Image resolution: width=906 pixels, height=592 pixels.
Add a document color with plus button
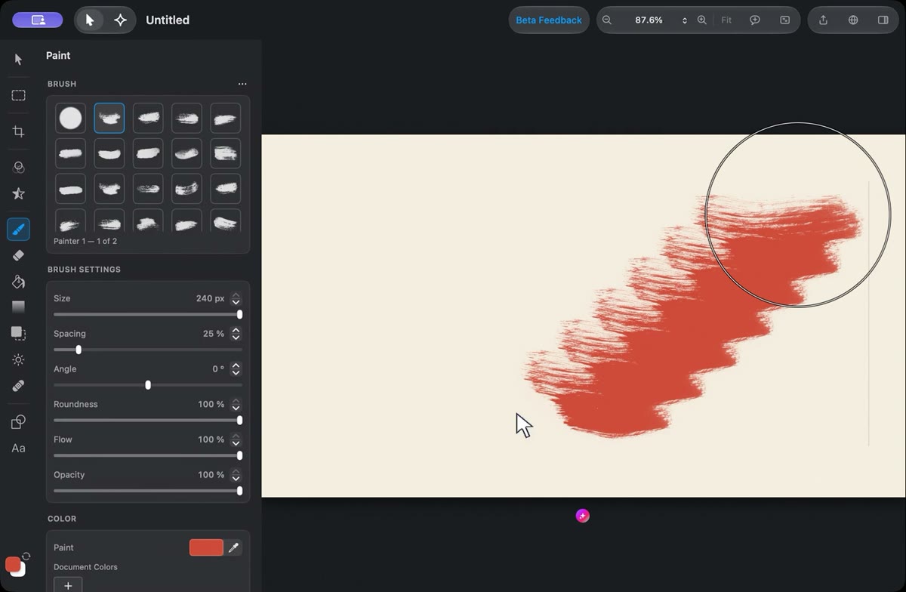point(68,585)
